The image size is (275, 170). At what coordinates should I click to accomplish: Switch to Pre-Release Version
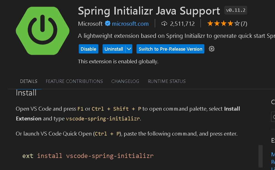coord(170,49)
